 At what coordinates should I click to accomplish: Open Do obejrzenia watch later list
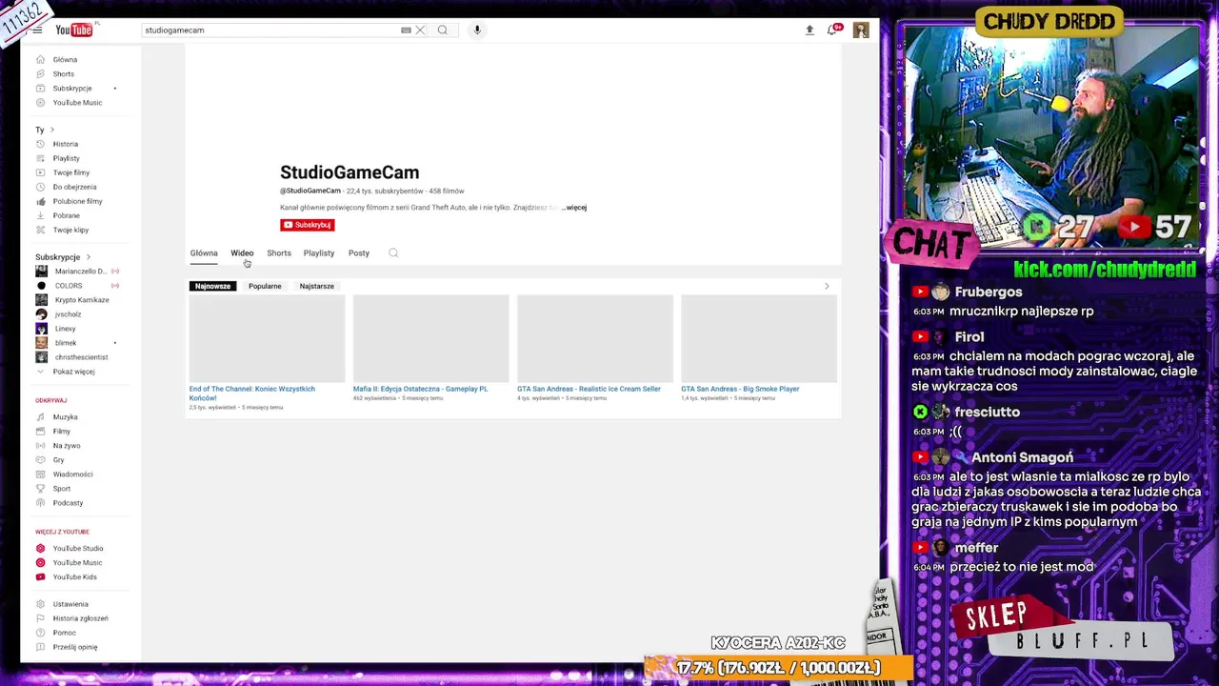(74, 188)
